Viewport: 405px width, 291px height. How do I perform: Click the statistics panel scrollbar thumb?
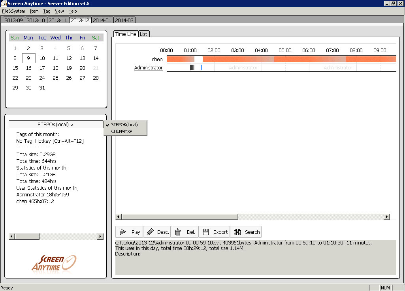[x=27, y=236]
